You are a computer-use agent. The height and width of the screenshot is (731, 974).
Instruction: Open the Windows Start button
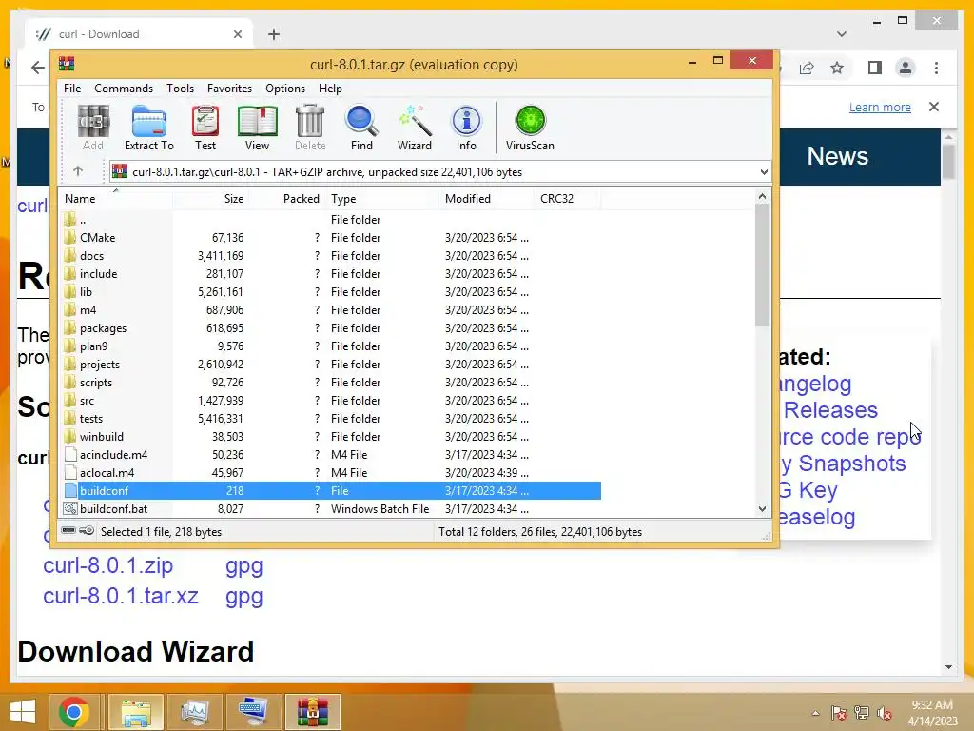pos(23,712)
